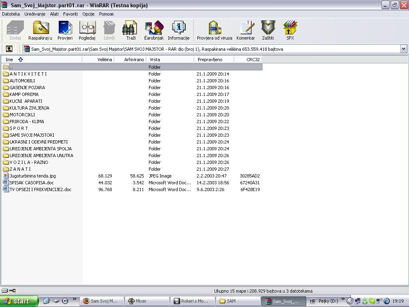Expand the archive path dropdown
The image size is (409, 307).
403,49
